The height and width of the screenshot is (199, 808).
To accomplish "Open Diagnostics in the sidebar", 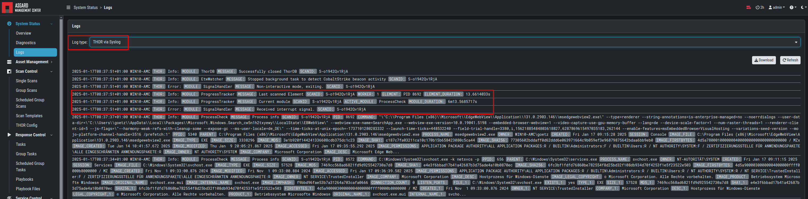I will [x=26, y=43].
